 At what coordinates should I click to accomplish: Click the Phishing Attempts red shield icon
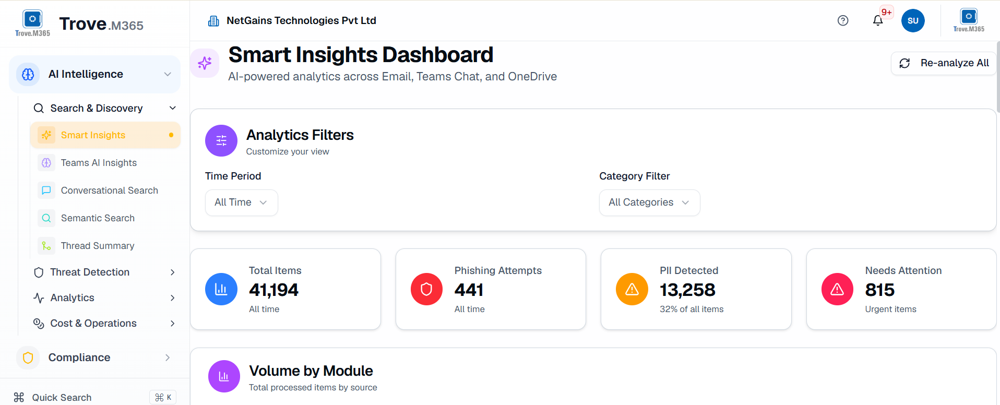(426, 289)
